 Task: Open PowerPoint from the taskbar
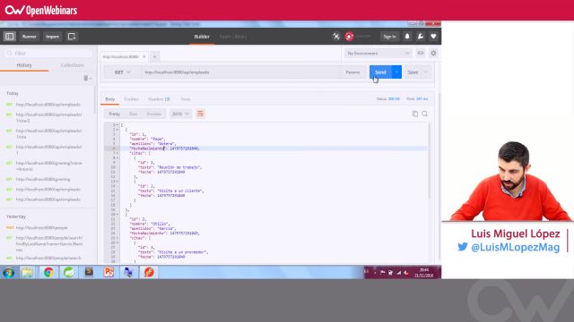109,272
